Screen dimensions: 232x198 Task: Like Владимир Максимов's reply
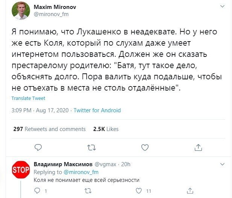(x=139, y=191)
